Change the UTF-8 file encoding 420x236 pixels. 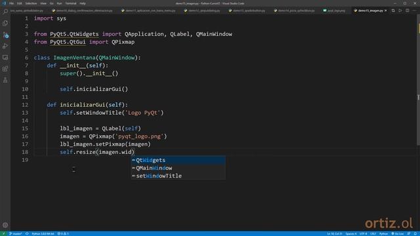(x=363, y=233)
